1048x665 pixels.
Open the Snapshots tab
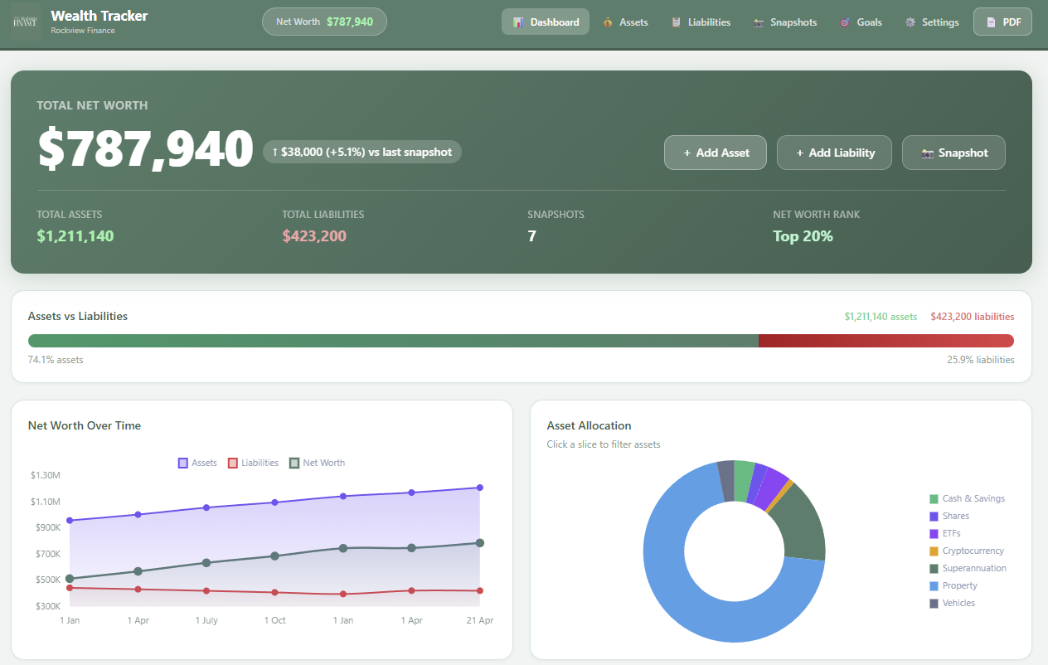784,22
